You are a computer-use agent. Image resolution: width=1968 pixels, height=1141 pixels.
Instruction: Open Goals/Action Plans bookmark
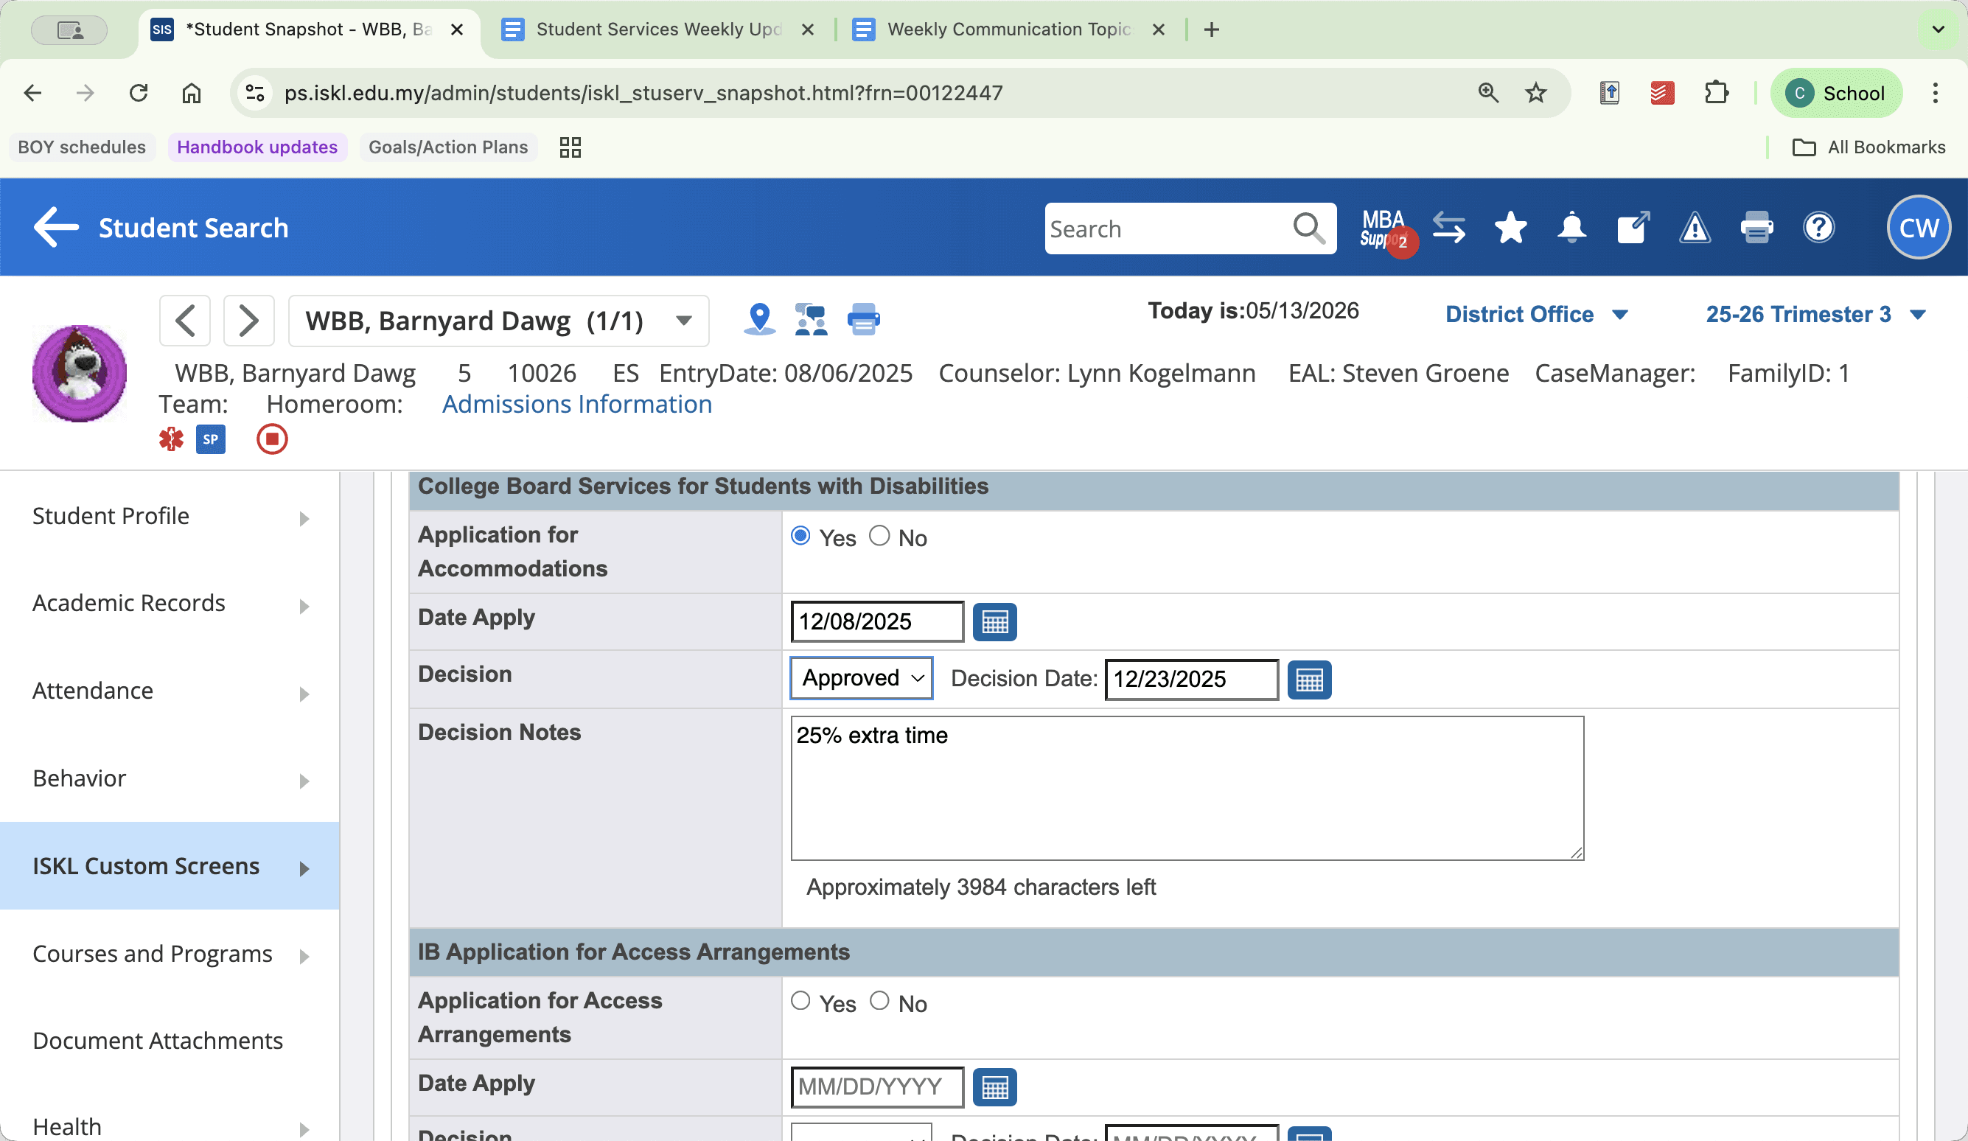(x=448, y=147)
